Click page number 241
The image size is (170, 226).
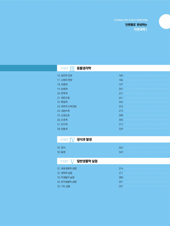[121, 98]
